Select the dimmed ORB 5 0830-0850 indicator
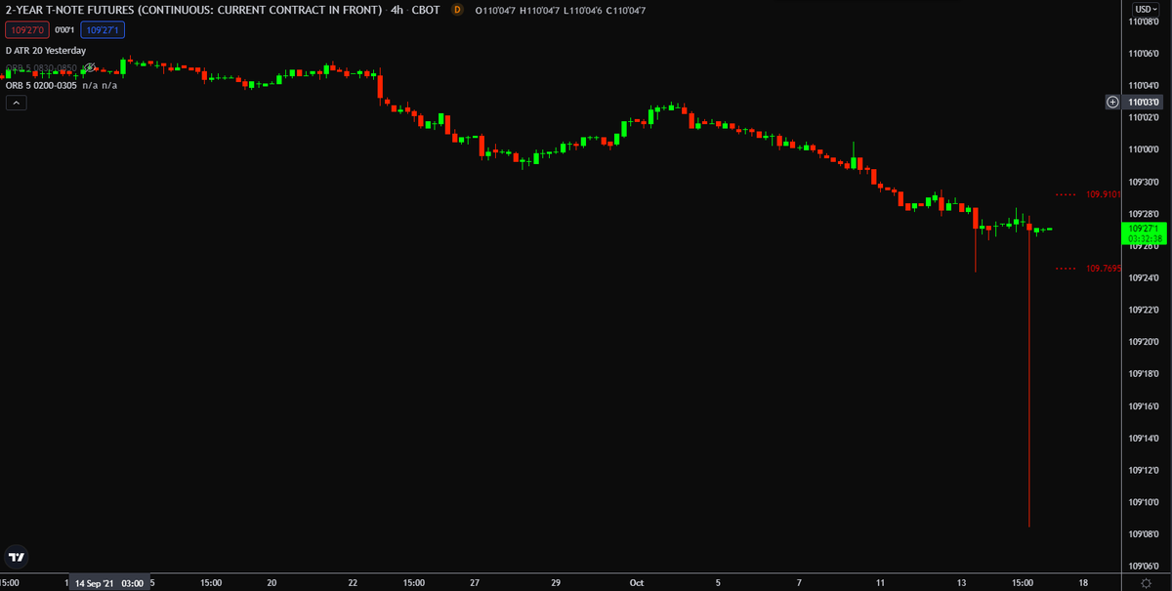Viewport: 1172px width, 591px height. (x=41, y=68)
